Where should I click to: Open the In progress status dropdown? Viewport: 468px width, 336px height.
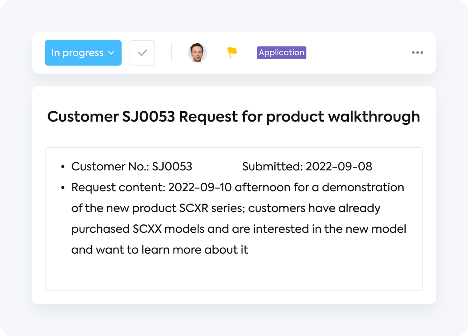point(83,53)
